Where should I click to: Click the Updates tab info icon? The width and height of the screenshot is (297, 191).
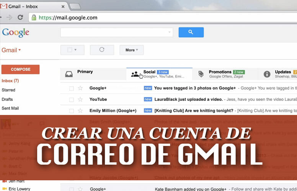[267, 74]
